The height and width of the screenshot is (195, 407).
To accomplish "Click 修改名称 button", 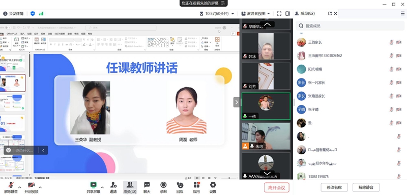I will (334, 187).
